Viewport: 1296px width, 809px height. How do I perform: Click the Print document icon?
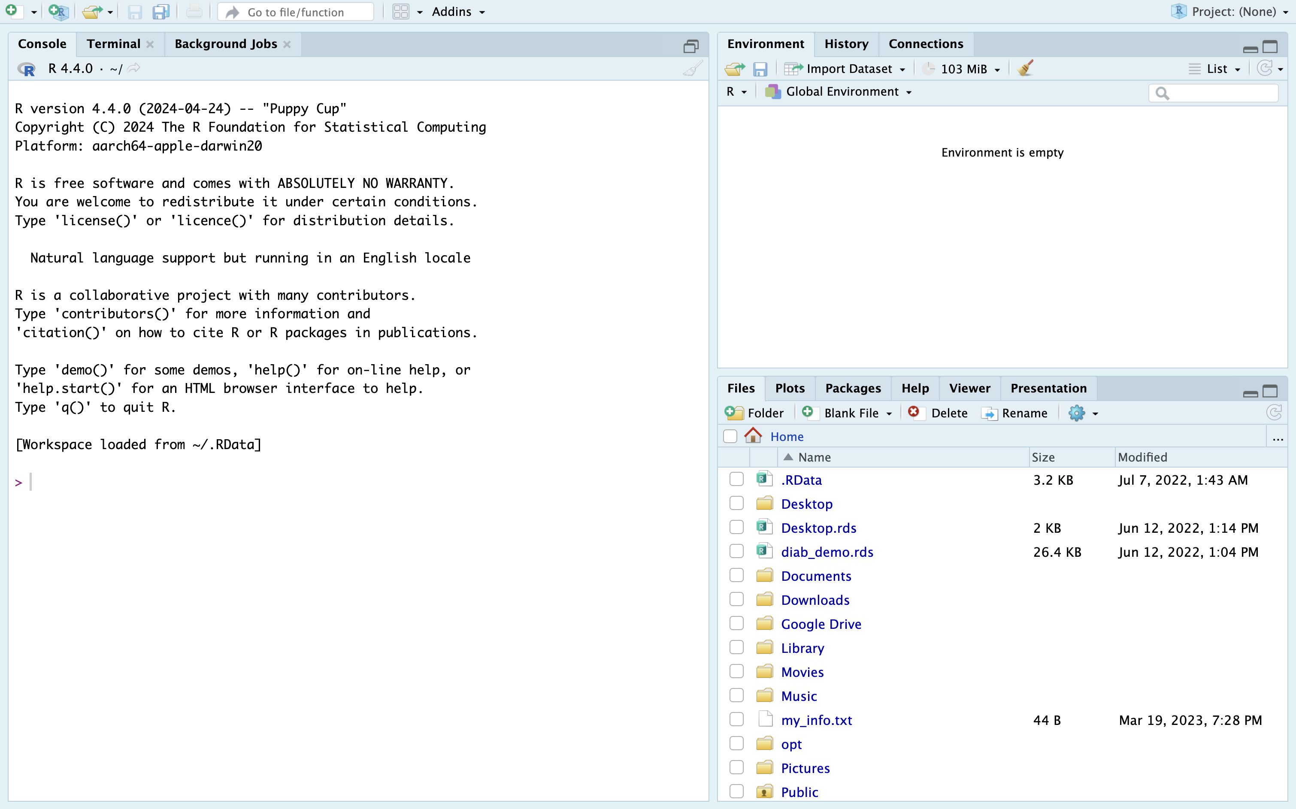[194, 11]
